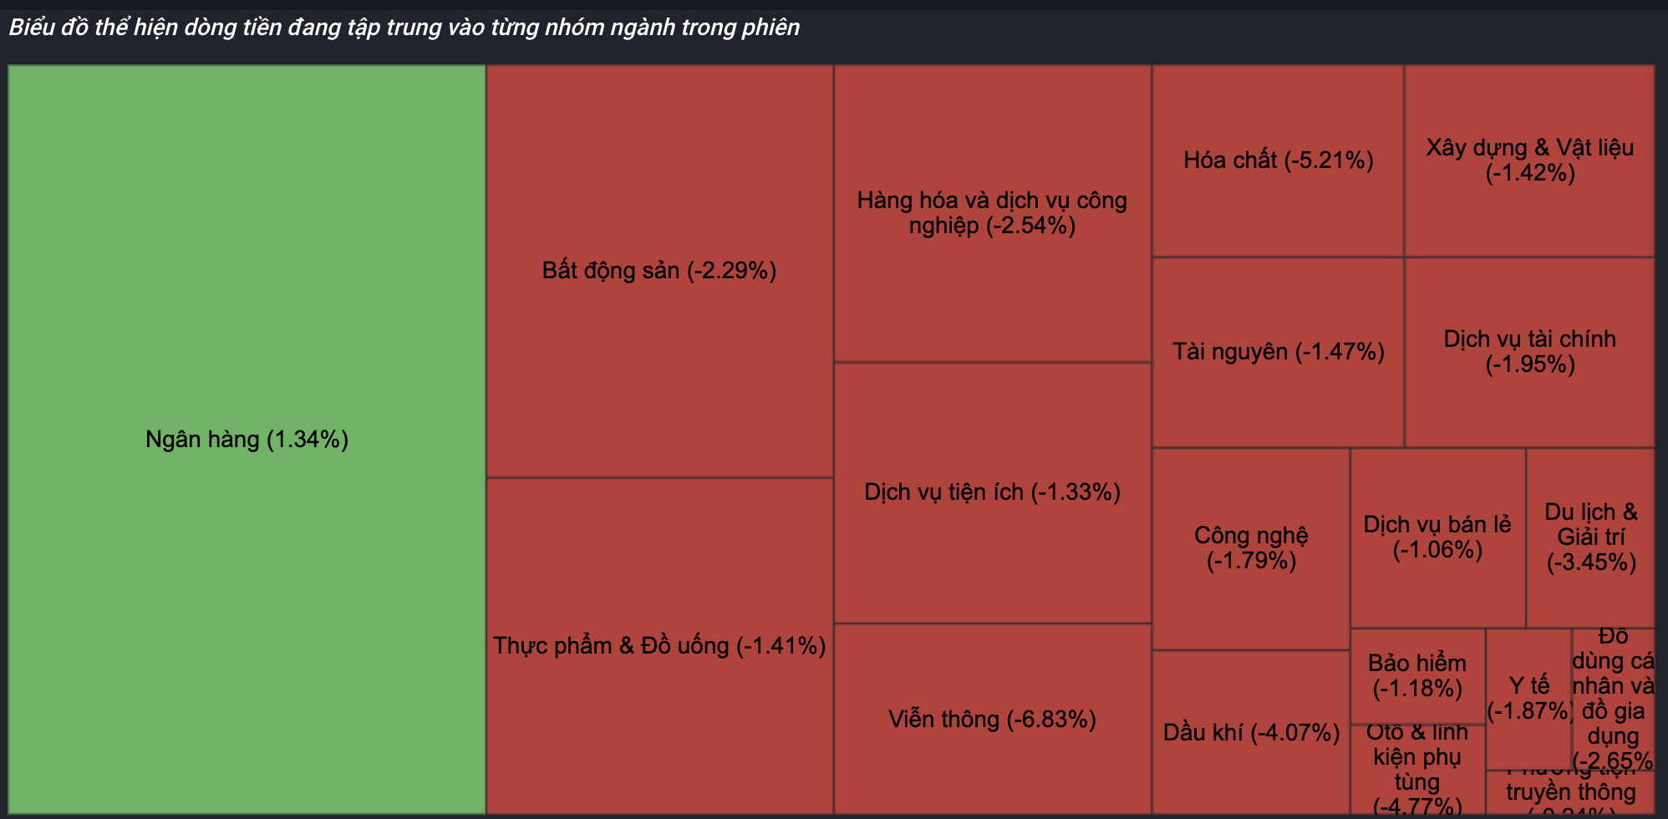Open the Du lịch & Giải trí block
This screenshot has height=819, width=1668.
1590,537
